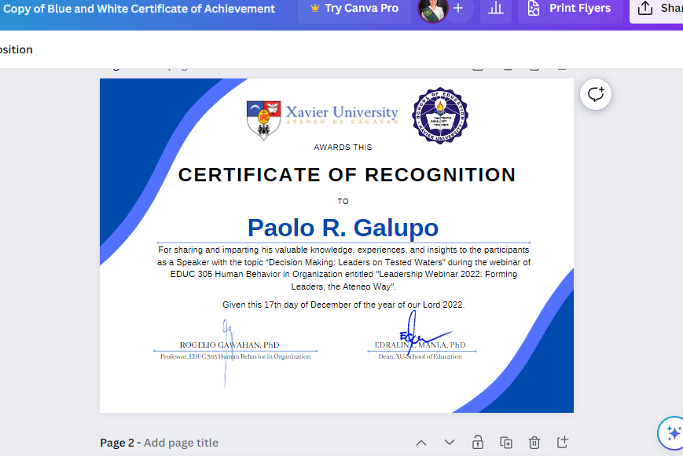The width and height of the screenshot is (683, 456).
Task: Add a comment with the speech bubble icon
Action: click(x=596, y=94)
